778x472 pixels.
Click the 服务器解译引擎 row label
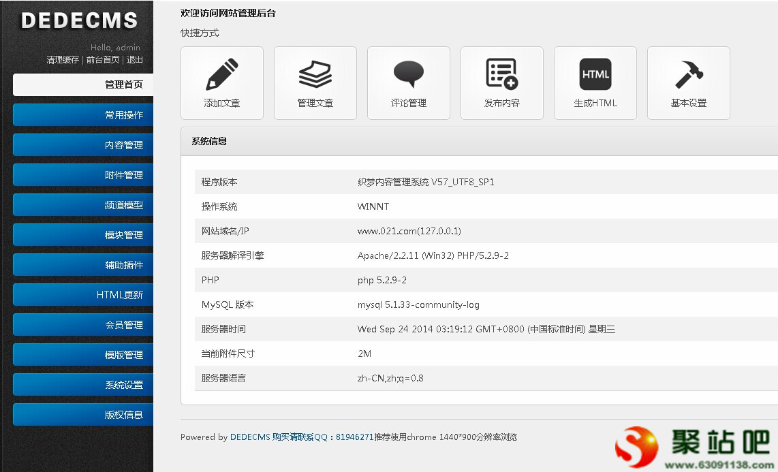coord(233,255)
